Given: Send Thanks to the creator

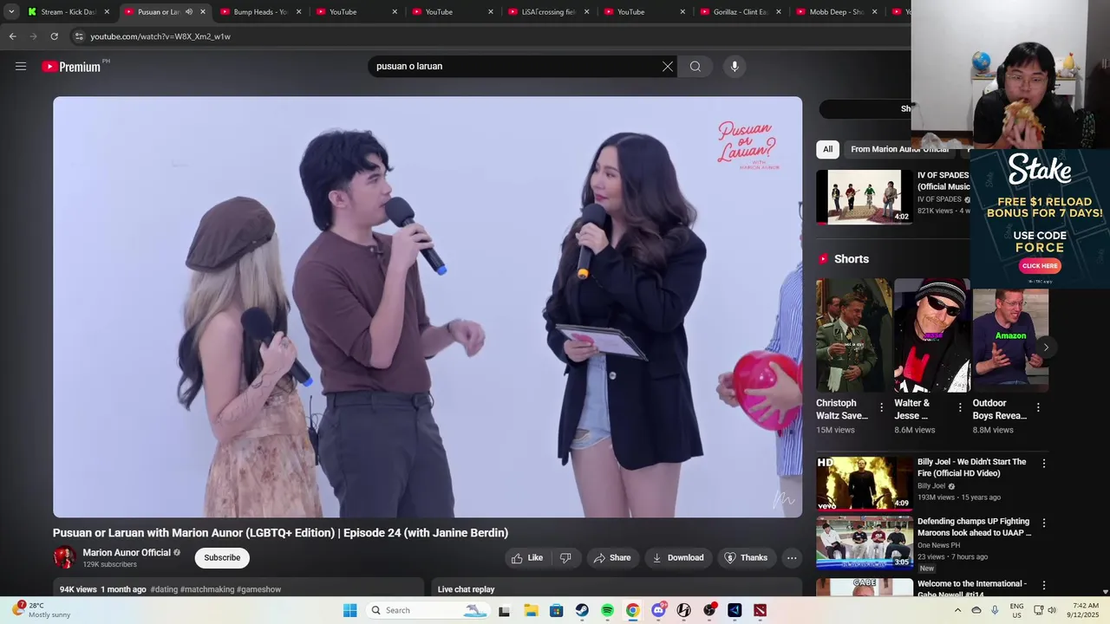Looking at the screenshot, I should click(x=746, y=557).
